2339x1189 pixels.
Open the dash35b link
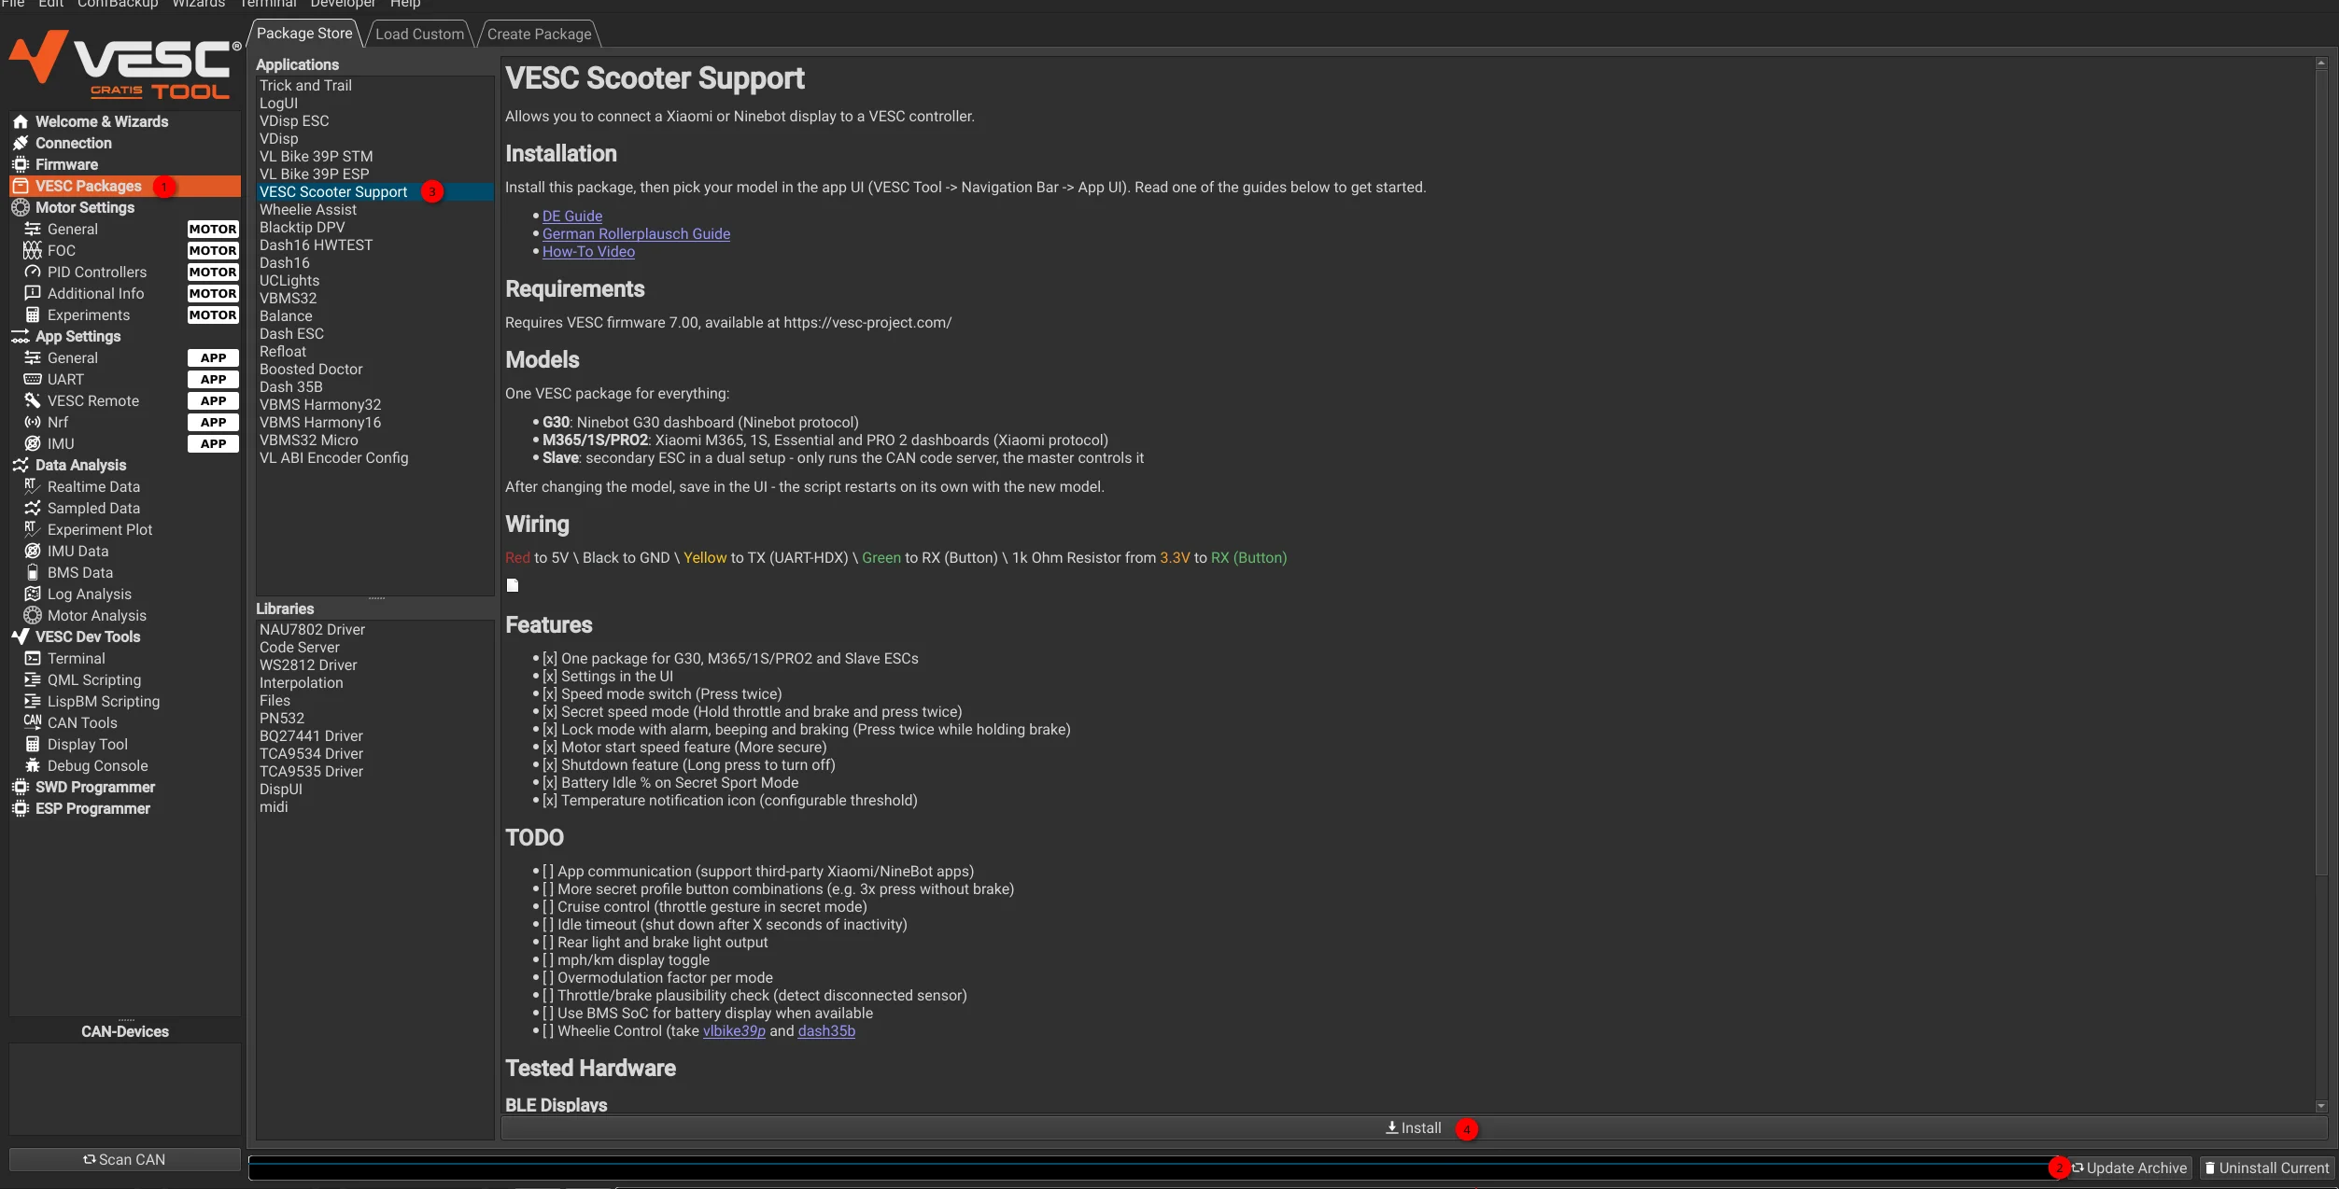coord(826,1031)
